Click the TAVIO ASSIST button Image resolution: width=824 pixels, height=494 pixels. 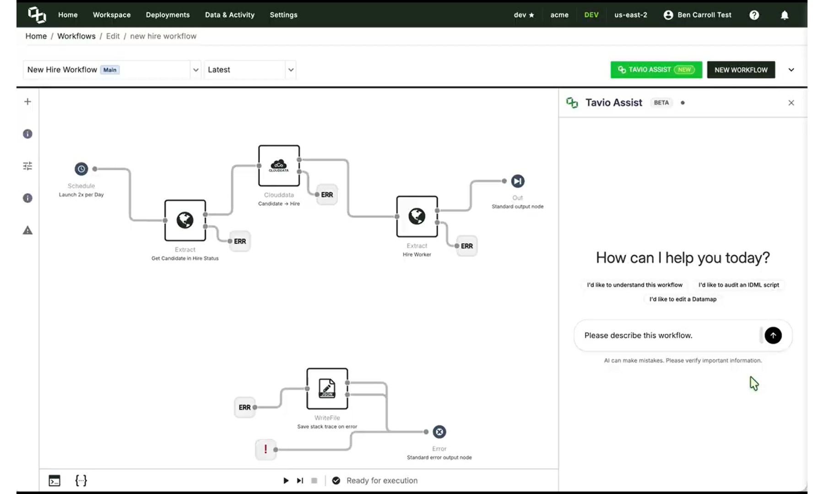coord(656,70)
